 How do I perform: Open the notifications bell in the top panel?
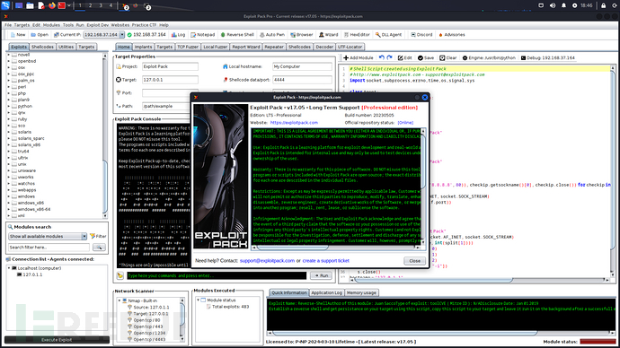tap(563, 5)
